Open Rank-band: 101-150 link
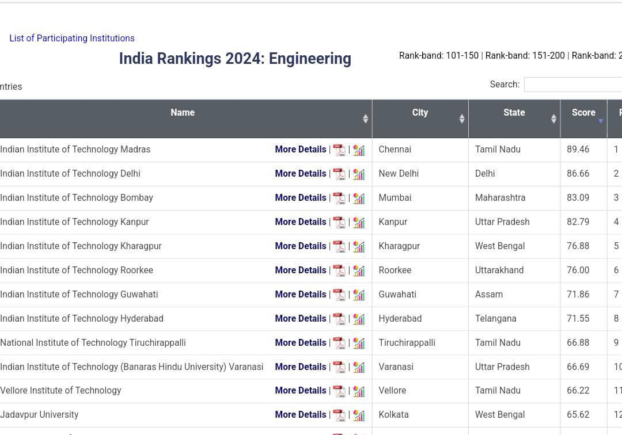The width and height of the screenshot is (622, 435). [439, 55]
